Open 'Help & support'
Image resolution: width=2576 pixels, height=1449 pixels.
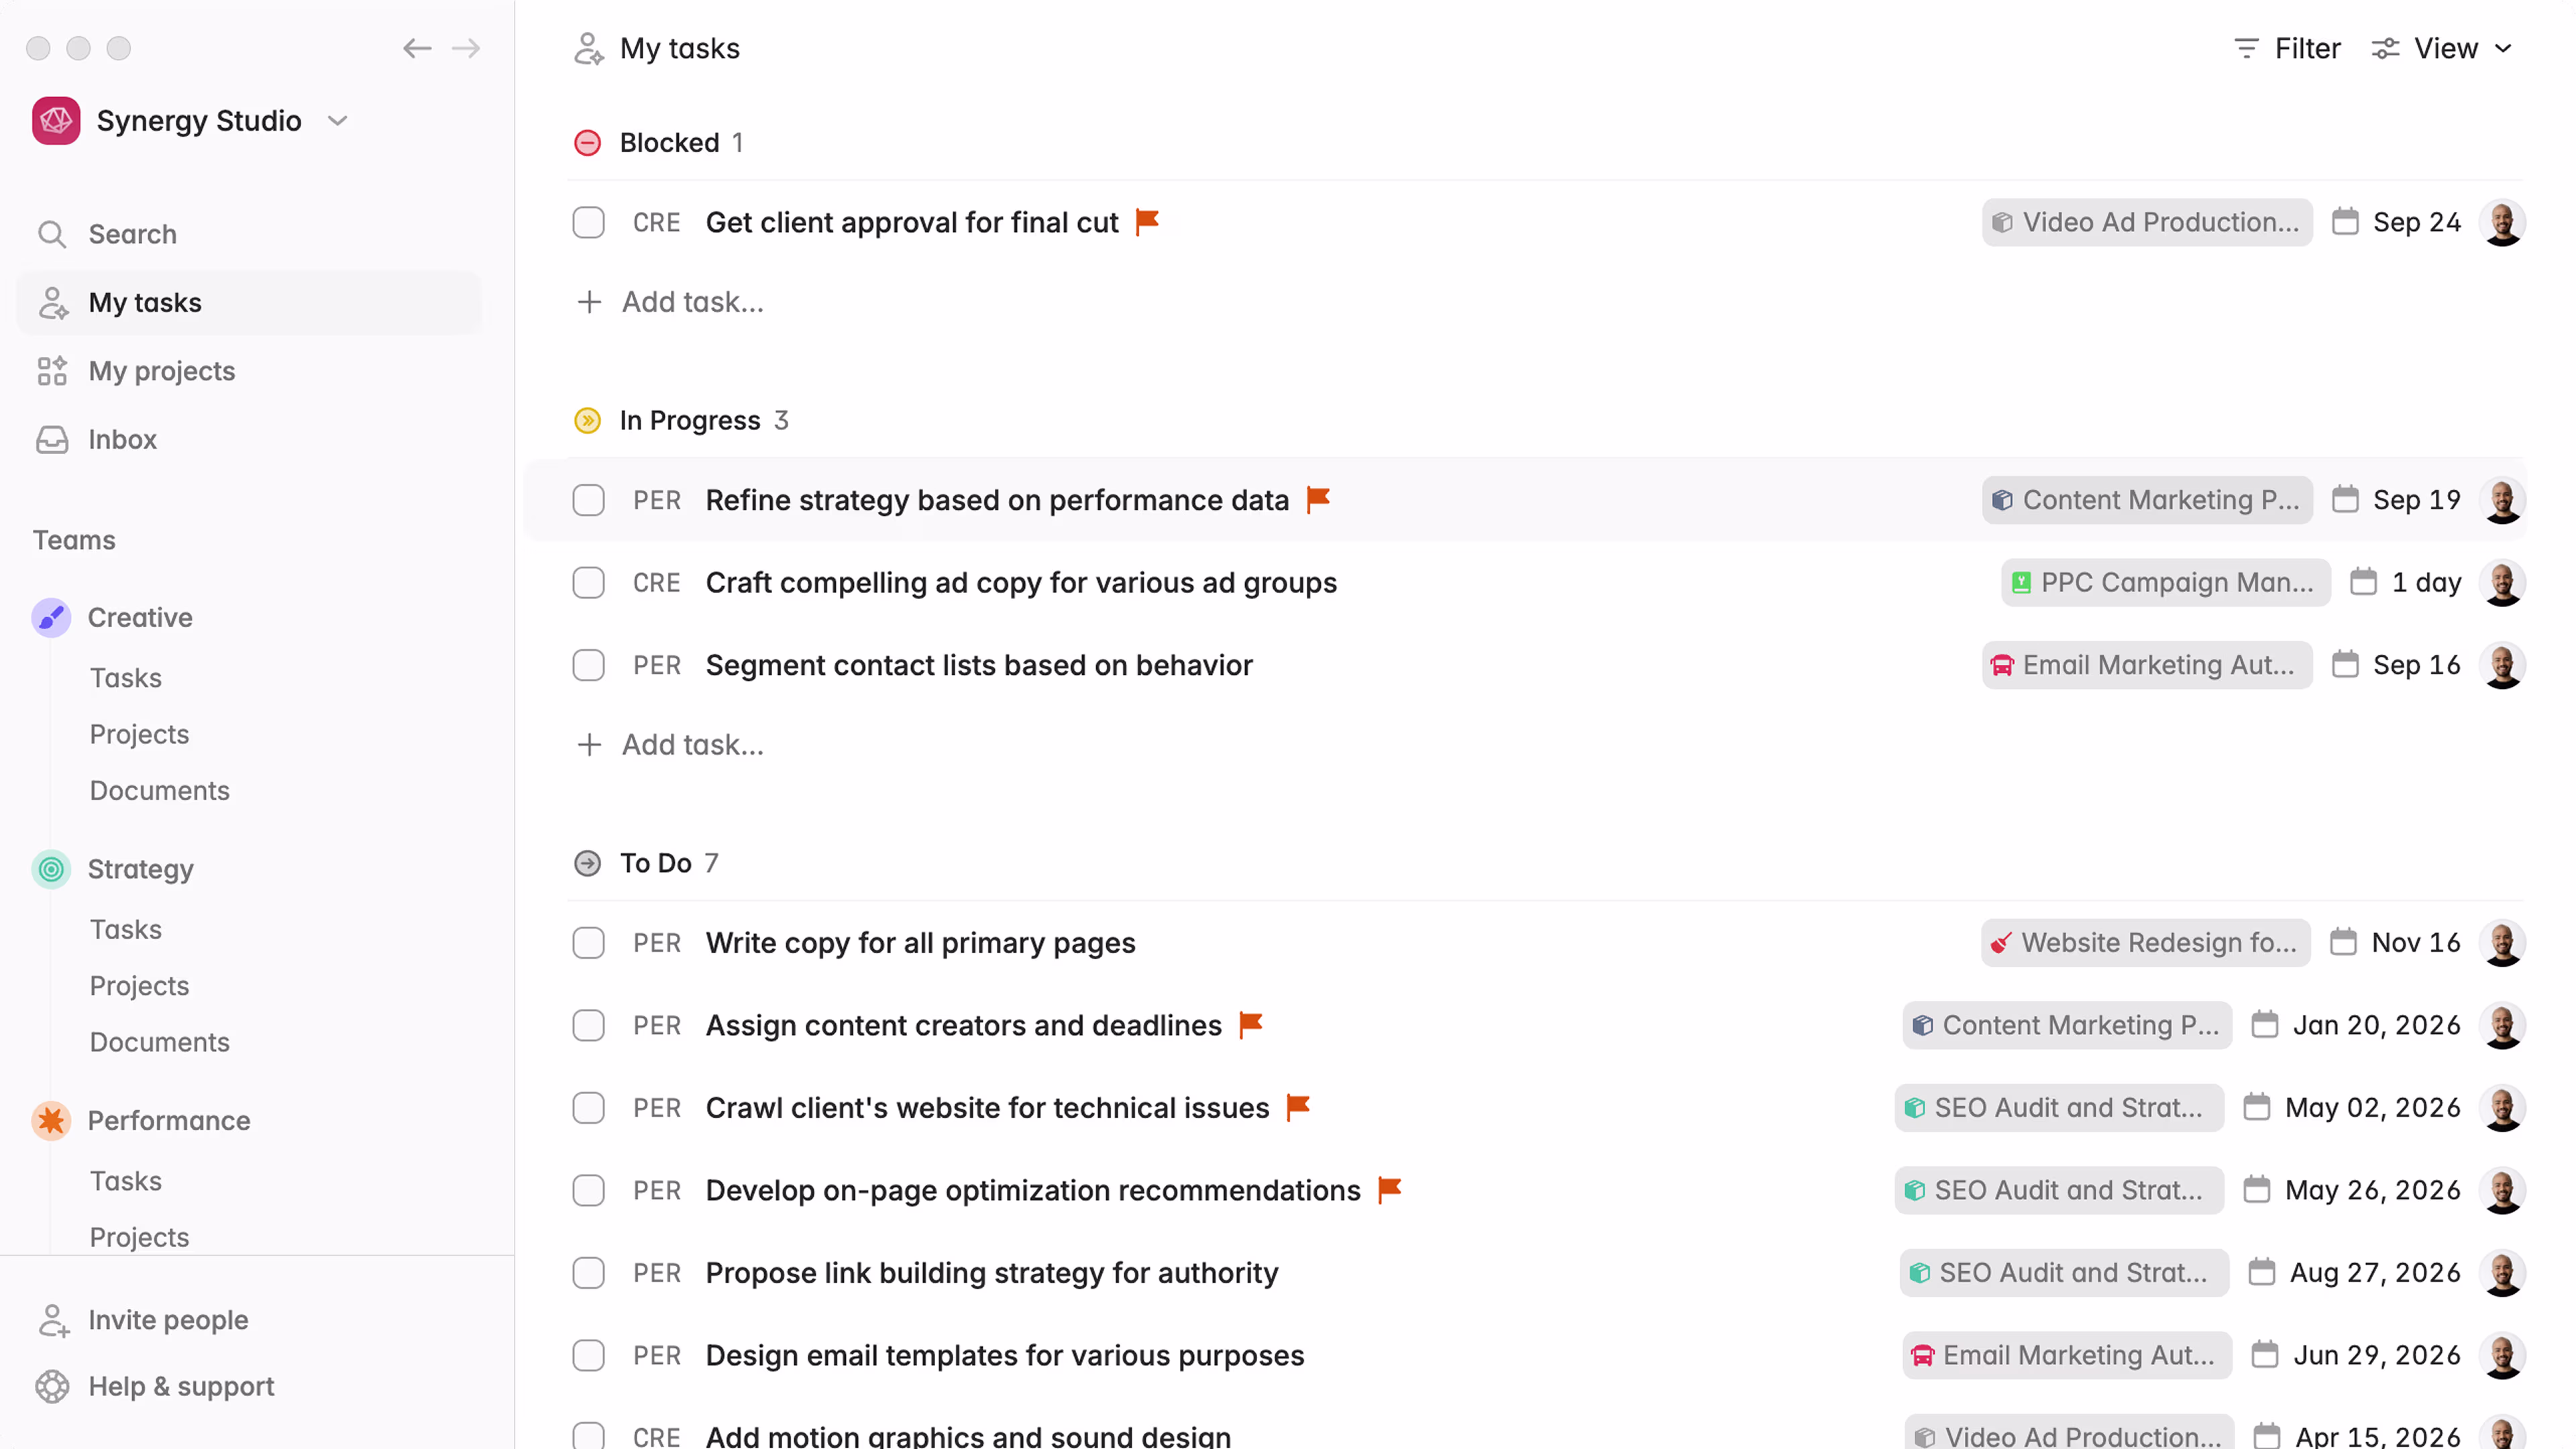(x=180, y=1386)
